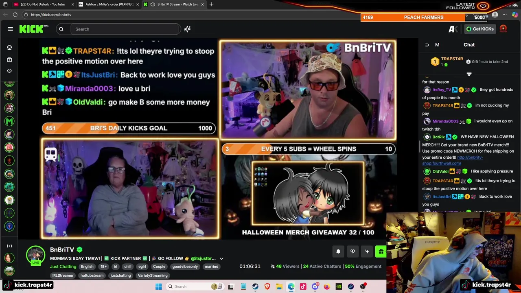Open Firefox from the taskbar
This screenshot has height=293, width=521.
(327, 286)
